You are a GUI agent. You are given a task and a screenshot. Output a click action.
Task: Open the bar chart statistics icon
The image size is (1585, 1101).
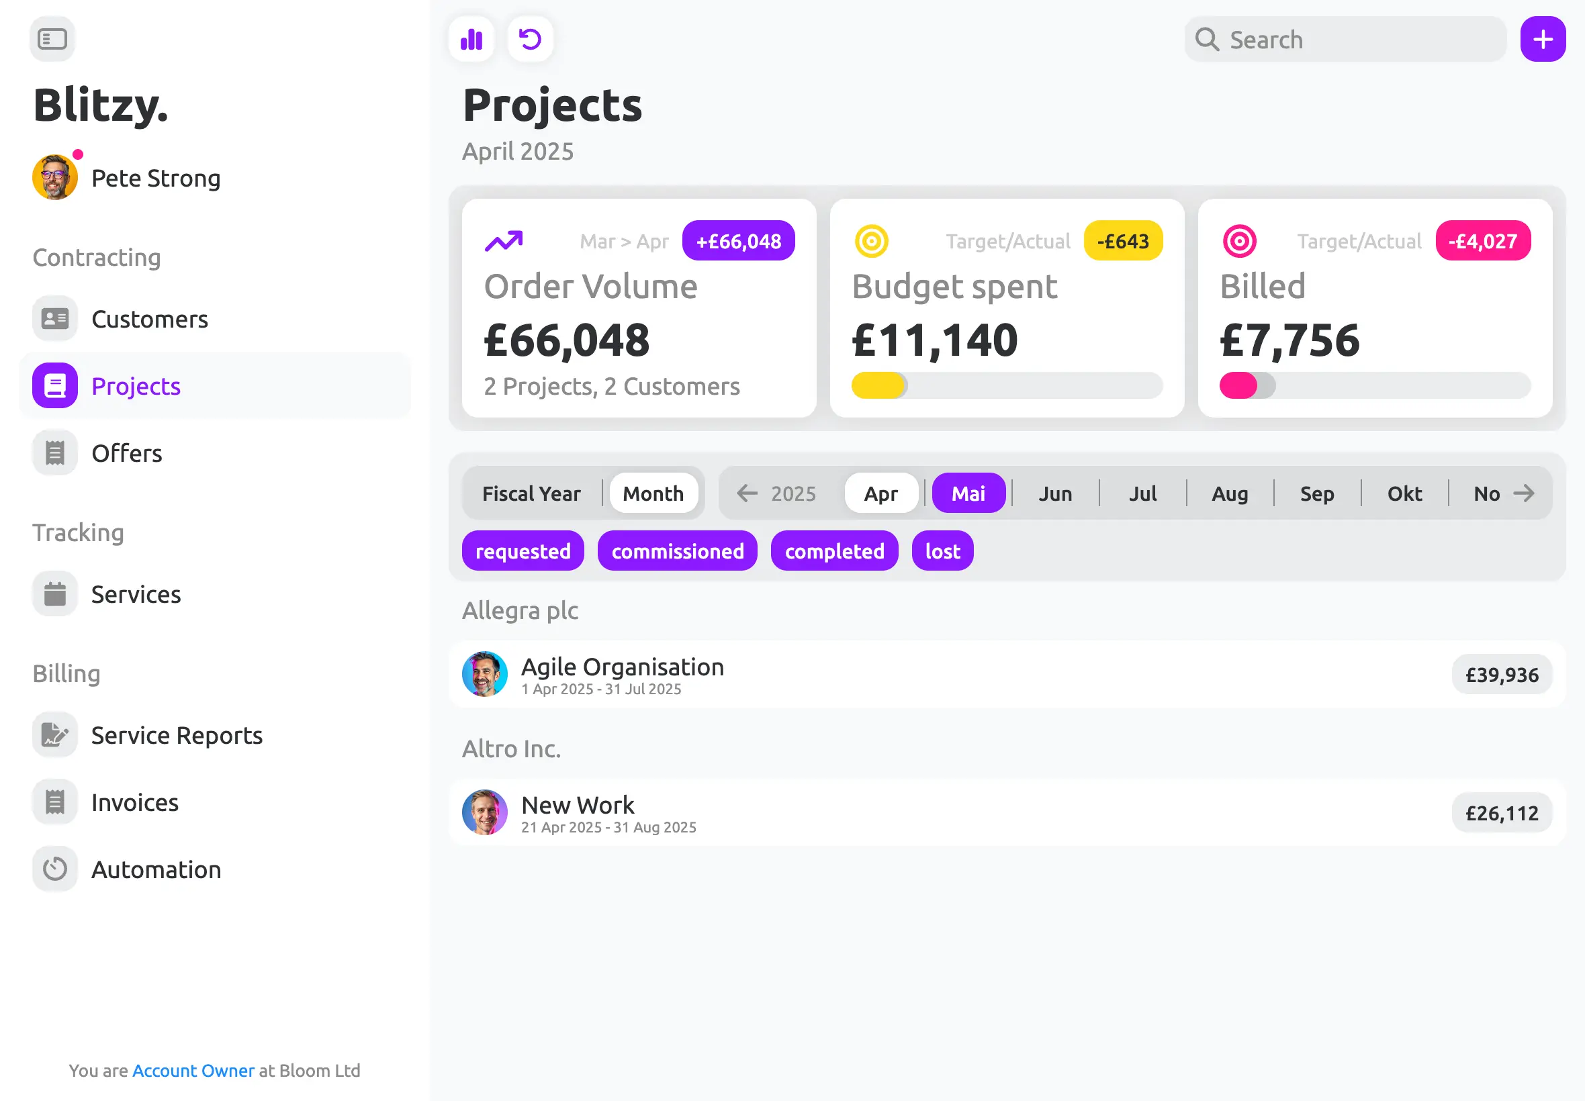pyautogui.click(x=471, y=39)
